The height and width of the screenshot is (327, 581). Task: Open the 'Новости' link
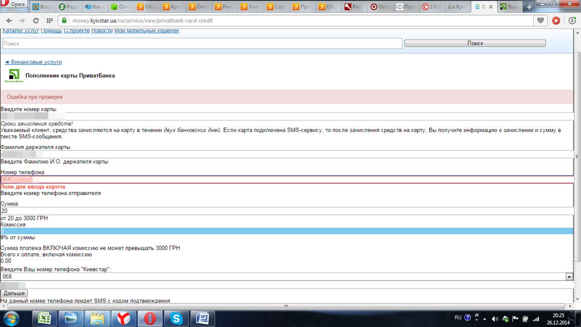(x=102, y=30)
